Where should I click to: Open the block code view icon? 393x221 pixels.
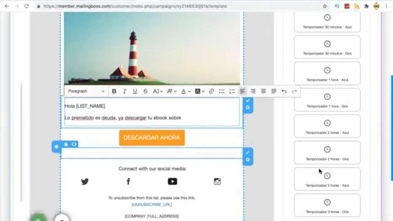[x=74, y=144]
